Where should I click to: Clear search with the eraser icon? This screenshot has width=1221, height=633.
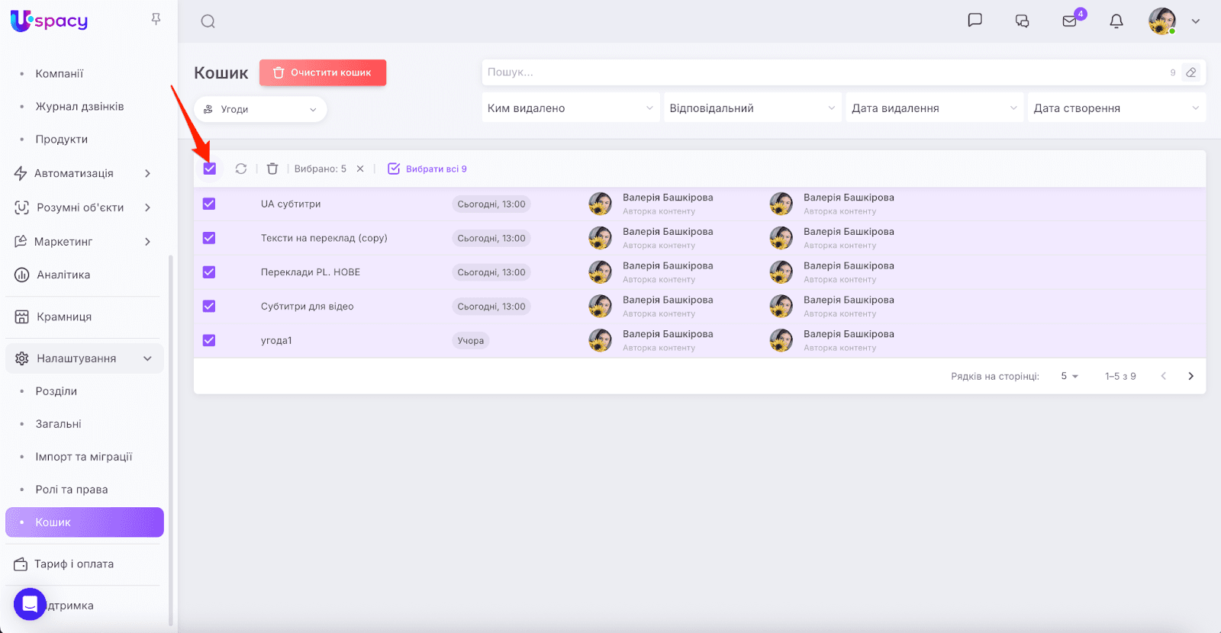[1190, 72]
